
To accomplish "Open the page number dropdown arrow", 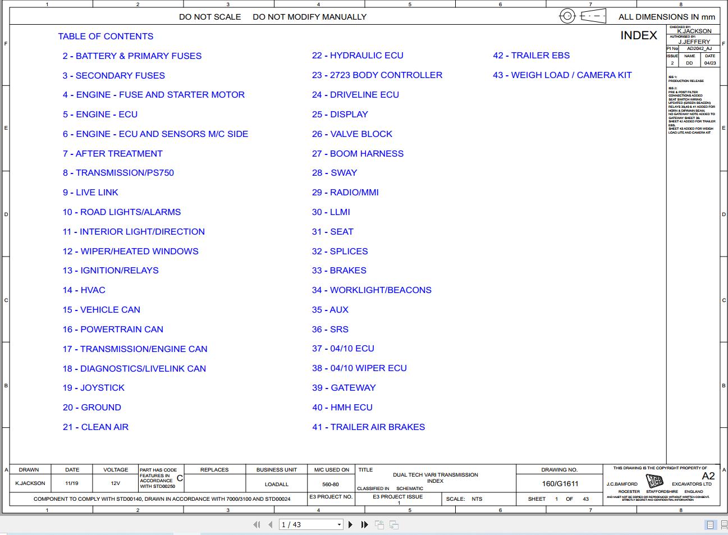I will point(339,524).
